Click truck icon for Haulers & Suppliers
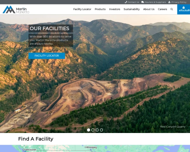This screenshot has width=190, height=152. tap(143, 2)
